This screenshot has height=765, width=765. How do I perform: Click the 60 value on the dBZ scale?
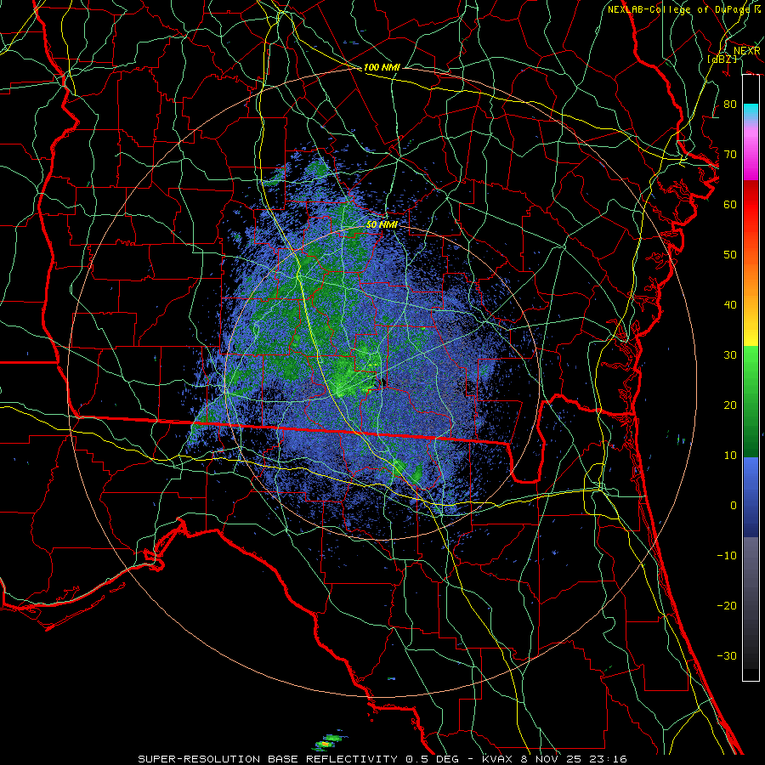point(730,204)
